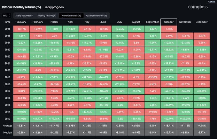Click the 2025 October cell -3.69%
This screenshot has height=139, width=217.
pyautogui.click(x=169, y=36)
